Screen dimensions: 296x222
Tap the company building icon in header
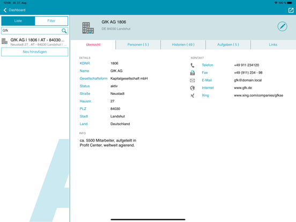[88, 28]
